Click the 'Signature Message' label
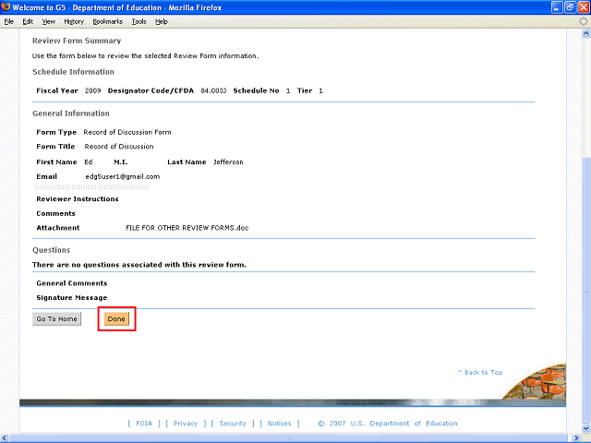Image resolution: width=591 pixels, height=443 pixels. click(72, 297)
